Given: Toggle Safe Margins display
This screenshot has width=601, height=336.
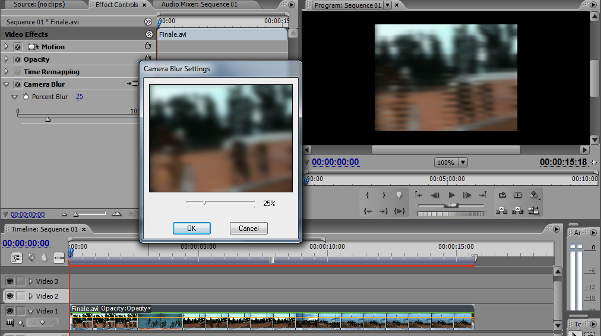Looking at the screenshot, I should point(517,195).
